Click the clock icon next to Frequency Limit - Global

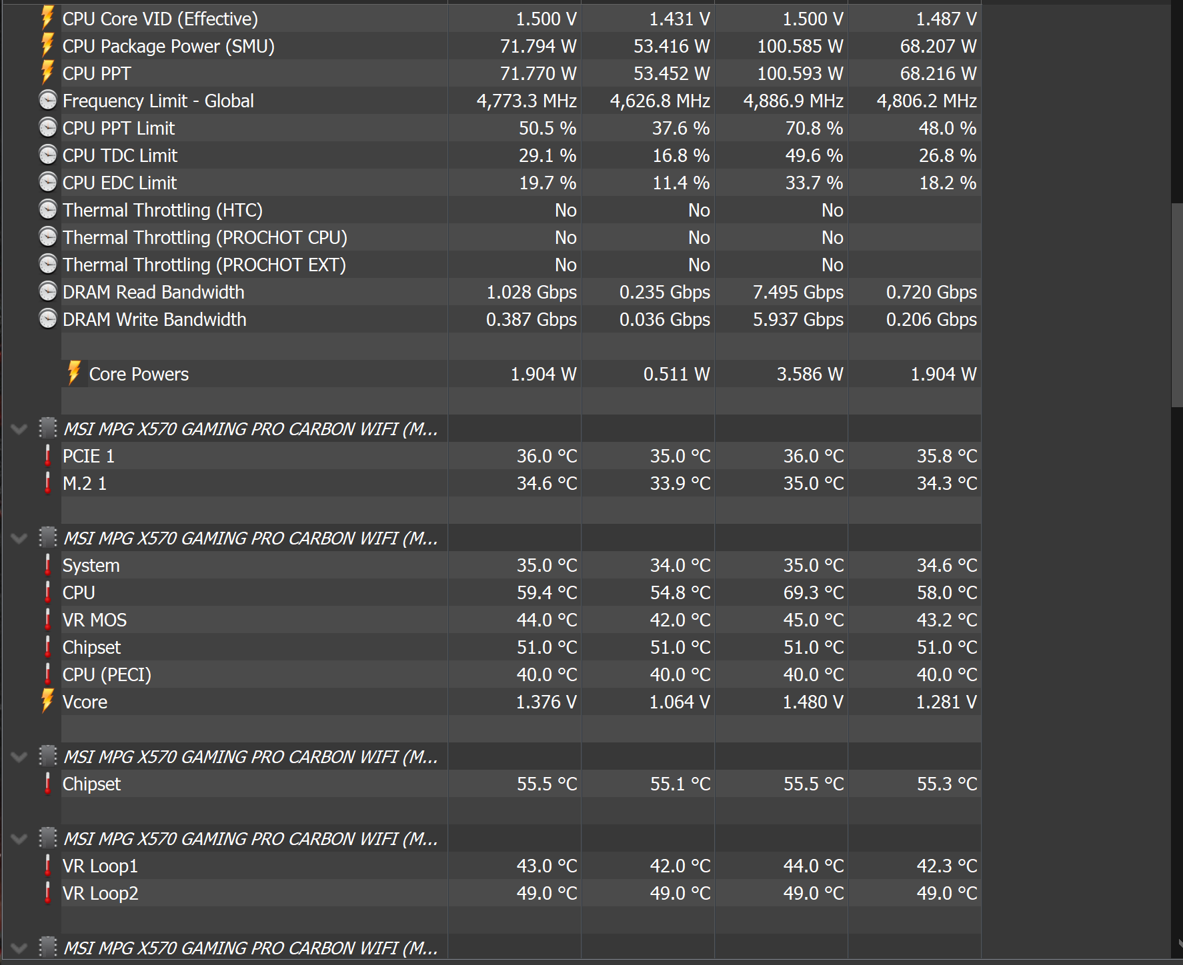tap(48, 101)
